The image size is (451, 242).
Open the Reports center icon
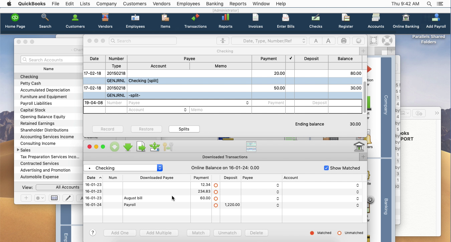225,21
